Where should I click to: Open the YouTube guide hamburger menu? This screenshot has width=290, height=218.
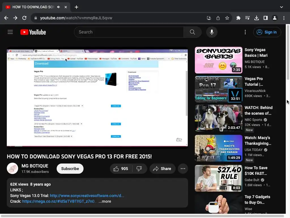[x=10, y=32]
